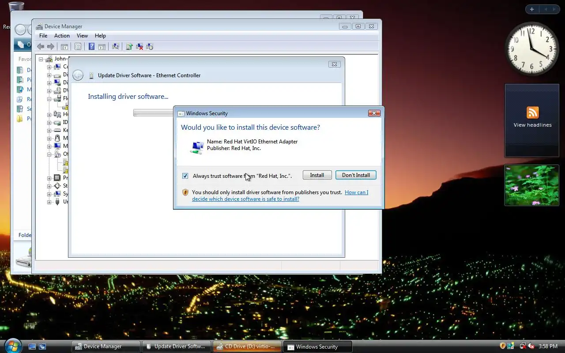This screenshot has width=565, height=353.
Task: Click the network adapter icon in security dialog
Action: pos(197,147)
